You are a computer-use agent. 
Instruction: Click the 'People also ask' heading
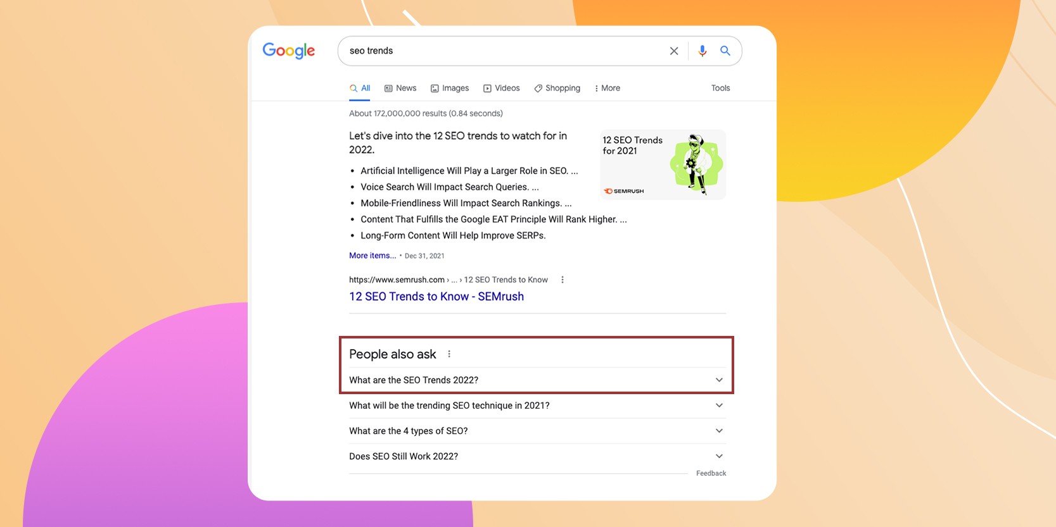(x=393, y=354)
